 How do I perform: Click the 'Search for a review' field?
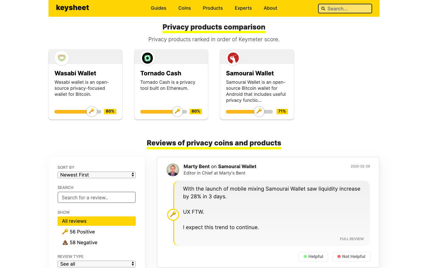[97, 198]
